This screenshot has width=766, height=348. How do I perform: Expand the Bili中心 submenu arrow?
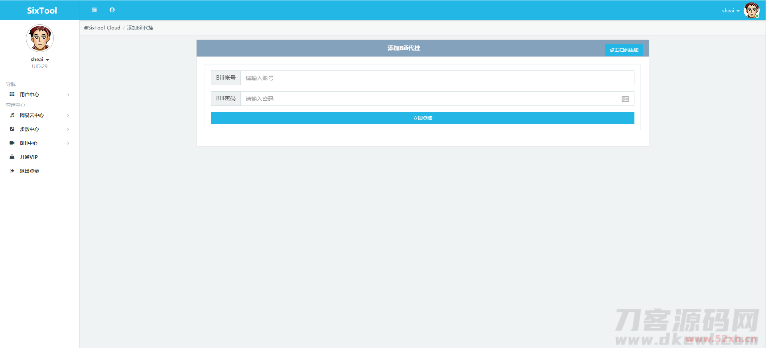(x=68, y=143)
